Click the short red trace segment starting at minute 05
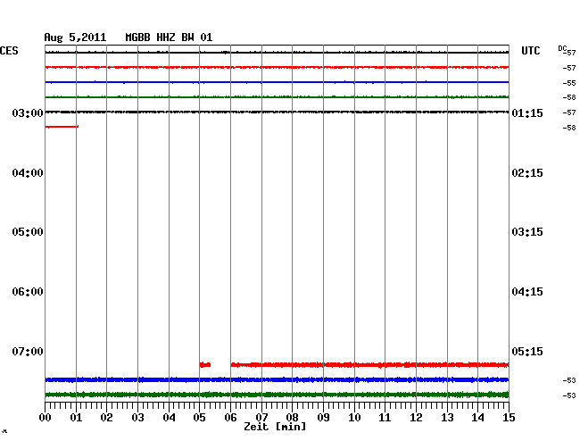 (205, 365)
